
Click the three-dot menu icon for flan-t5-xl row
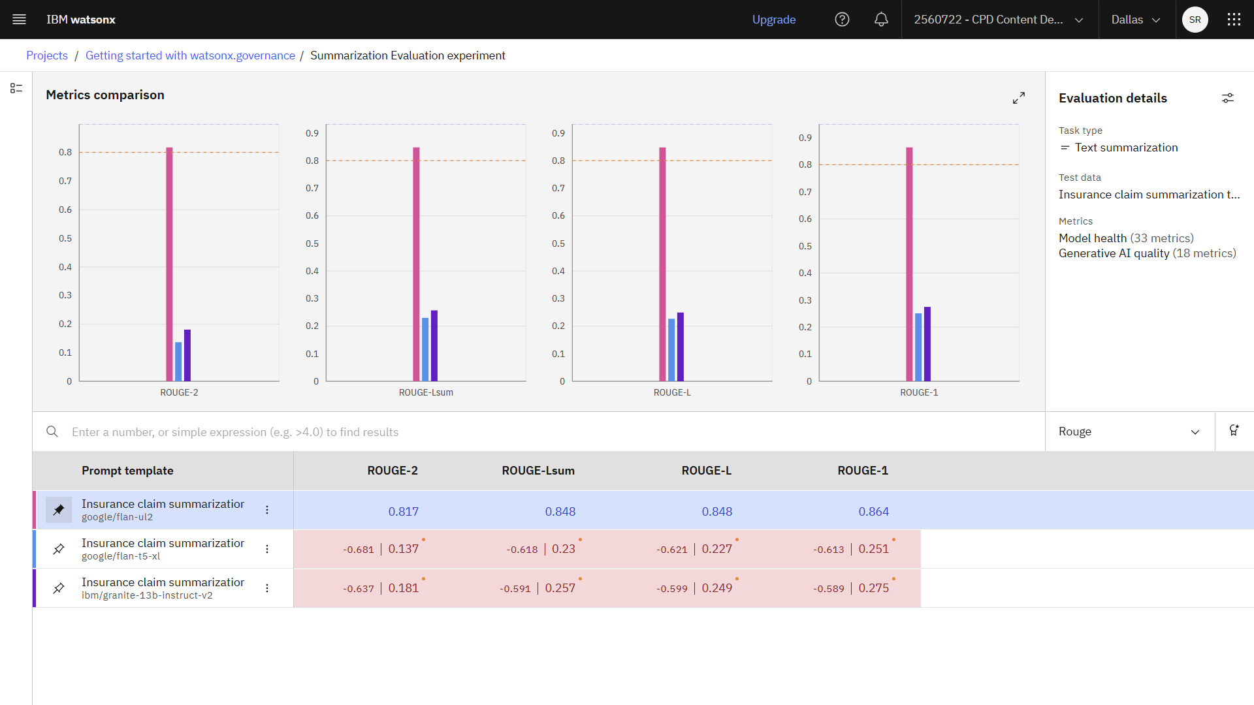pos(267,548)
